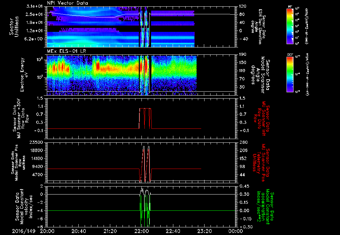The width and height of the screenshot is (340, 235).
Task: Click the "NF" label above the color bar
Action: pos(290,7)
